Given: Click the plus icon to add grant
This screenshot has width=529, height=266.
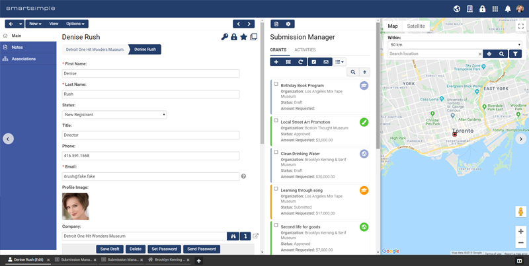Looking at the screenshot, I should (276, 62).
